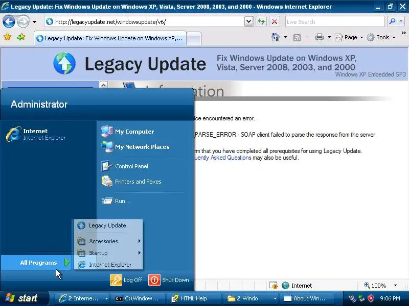Click the Start button
409x306 pixels.
pyautogui.click(x=24, y=298)
